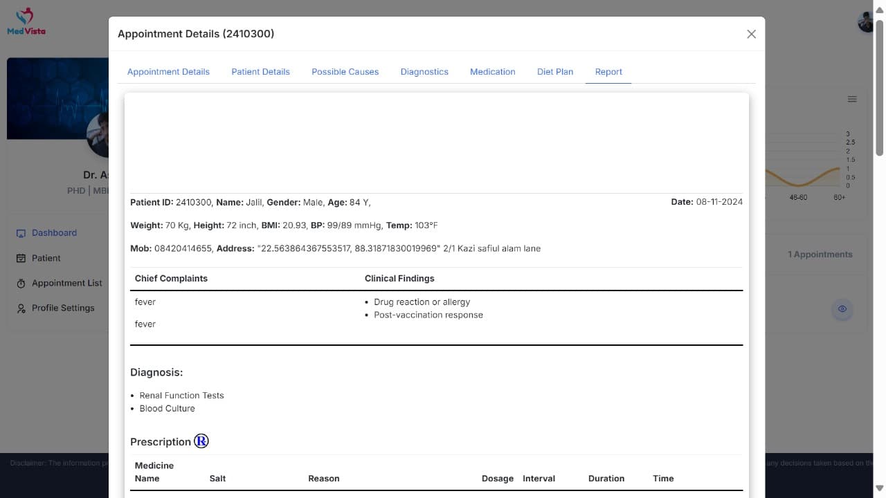Click the Dashboard sidebar icon
Image resolution: width=886 pixels, height=498 pixels.
tap(21, 233)
